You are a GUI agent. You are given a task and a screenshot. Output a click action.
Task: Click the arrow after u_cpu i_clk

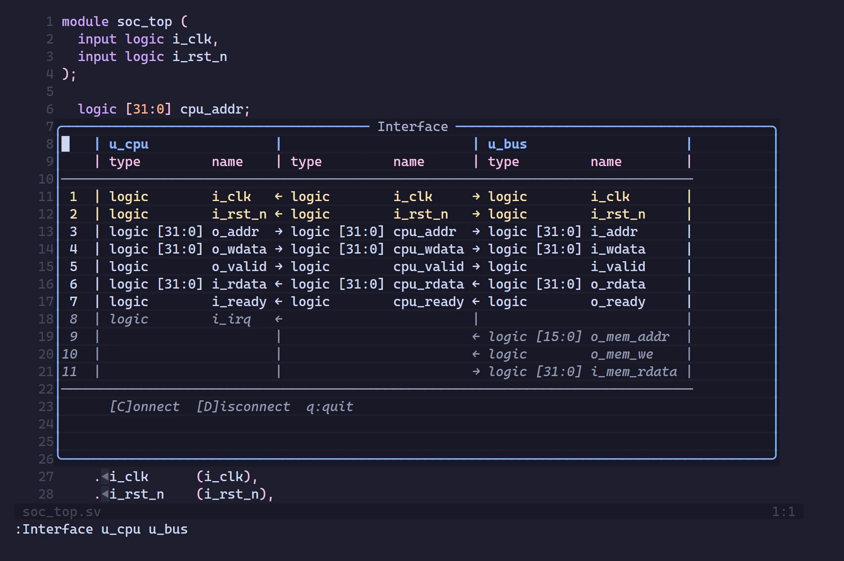(x=279, y=197)
